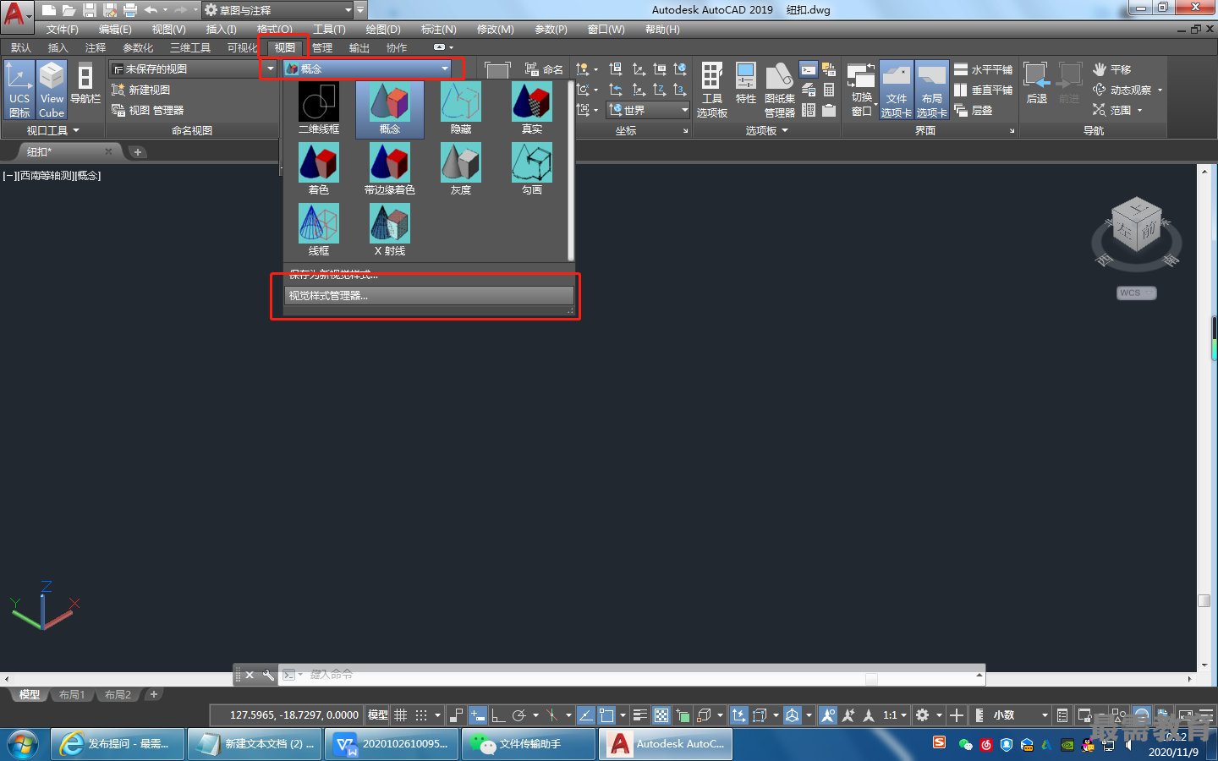The height and width of the screenshot is (761, 1218).
Task: Click the 水平平铺 tile horizontally button
Action: pyautogui.click(x=983, y=69)
